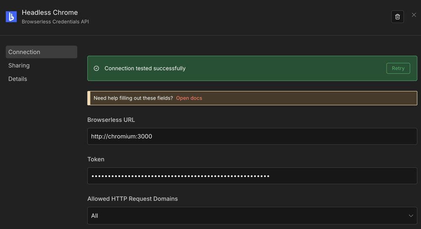Click Need help filling out these fields text
This screenshot has width=421, height=229.
(133, 98)
